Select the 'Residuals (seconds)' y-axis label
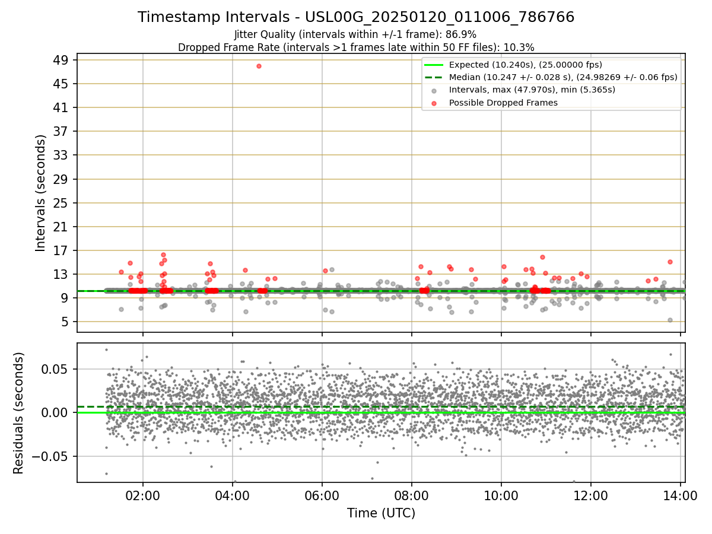Screen dimensions: 712x534 pos(19,413)
